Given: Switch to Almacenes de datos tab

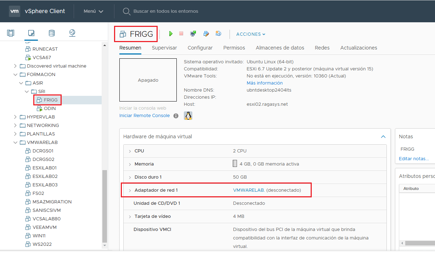Looking at the screenshot, I should [280, 48].
